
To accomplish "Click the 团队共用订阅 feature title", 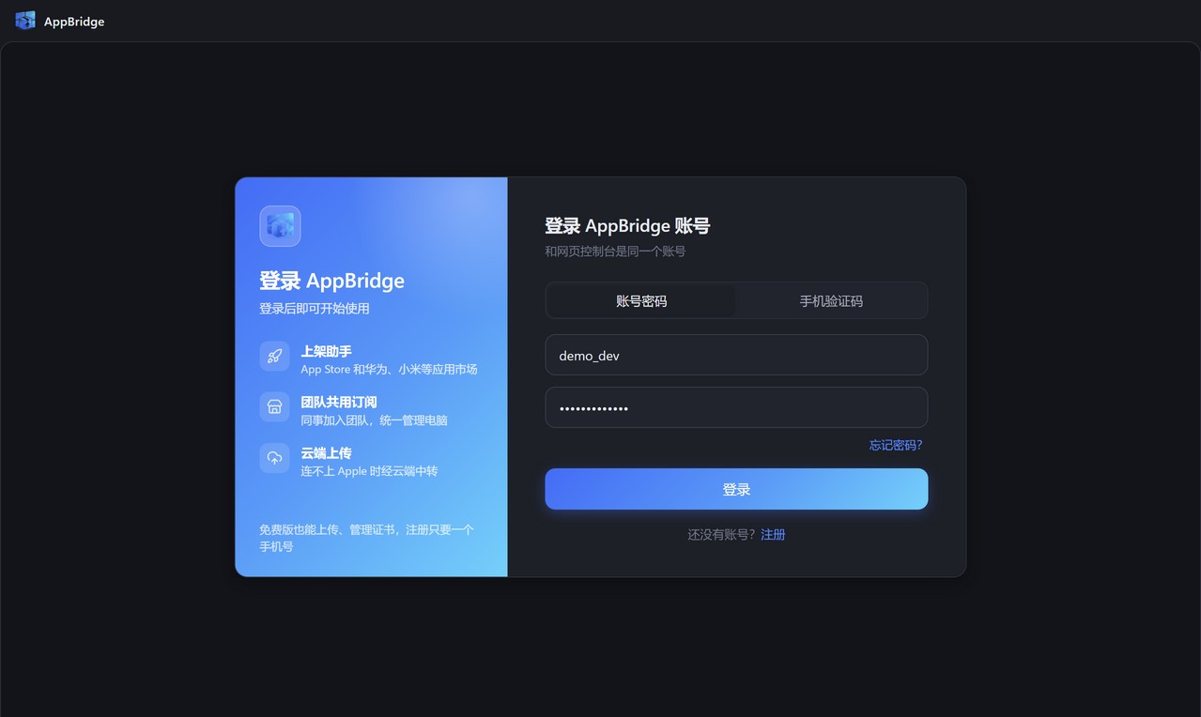I will click(x=339, y=402).
